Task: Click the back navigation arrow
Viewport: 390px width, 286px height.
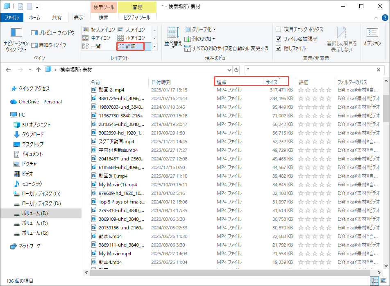Action: pos(8,70)
